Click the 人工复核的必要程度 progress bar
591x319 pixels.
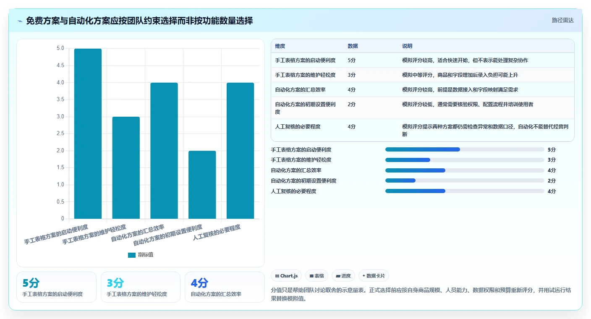[x=465, y=191]
